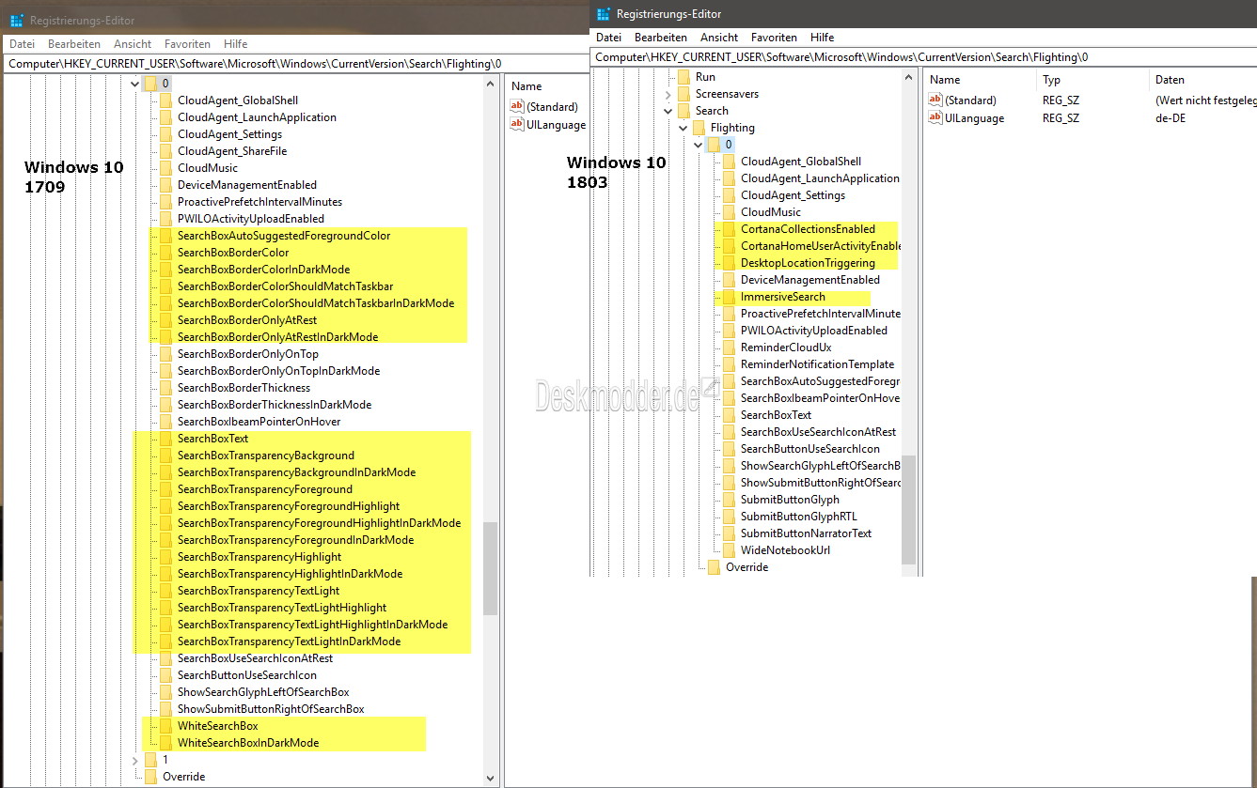Select the (Standard) value icon in the left window
The width and height of the screenshot is (1257, 788).
pos(517,107)
